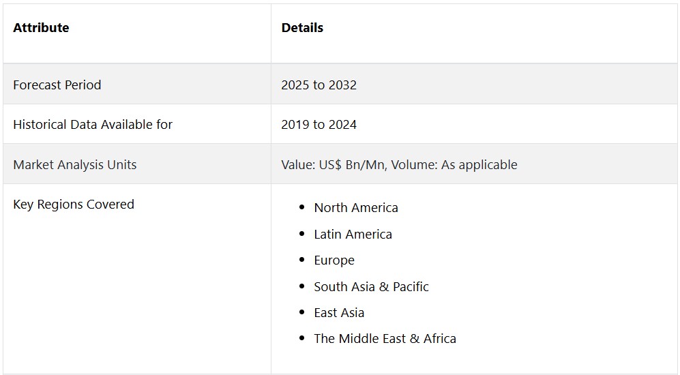Click the Forecast Period cell
Screen dimensions: 680x375
tap(57, 85)
